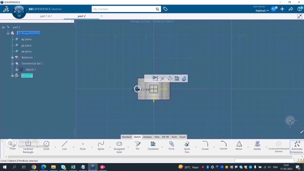Open the Constraint tool
304x171 pixels.
click(153, 146)
